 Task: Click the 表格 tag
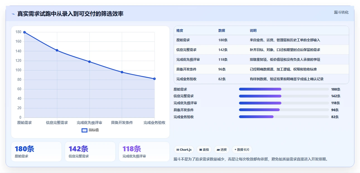(x=204, y=150)
